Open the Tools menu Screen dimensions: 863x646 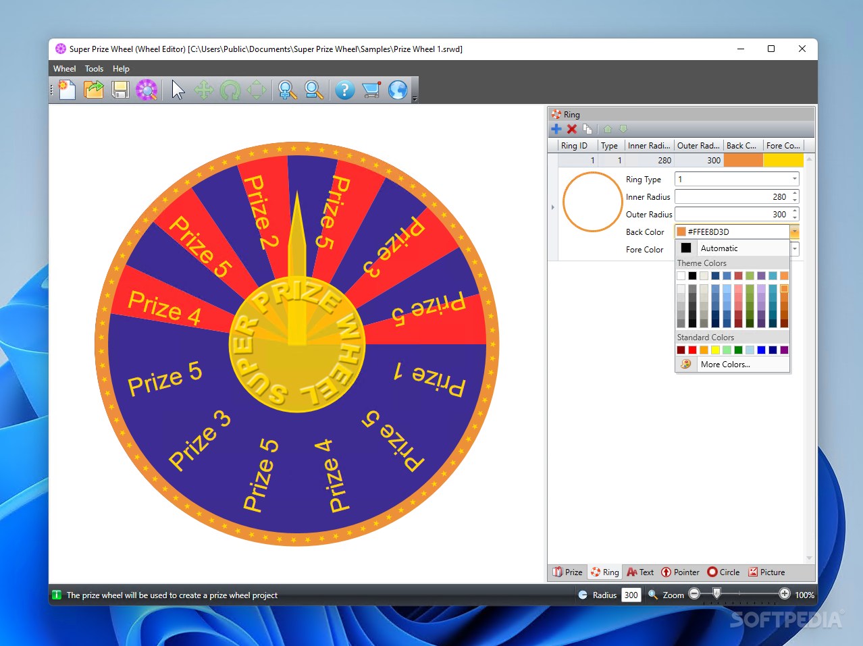(94, 69)
